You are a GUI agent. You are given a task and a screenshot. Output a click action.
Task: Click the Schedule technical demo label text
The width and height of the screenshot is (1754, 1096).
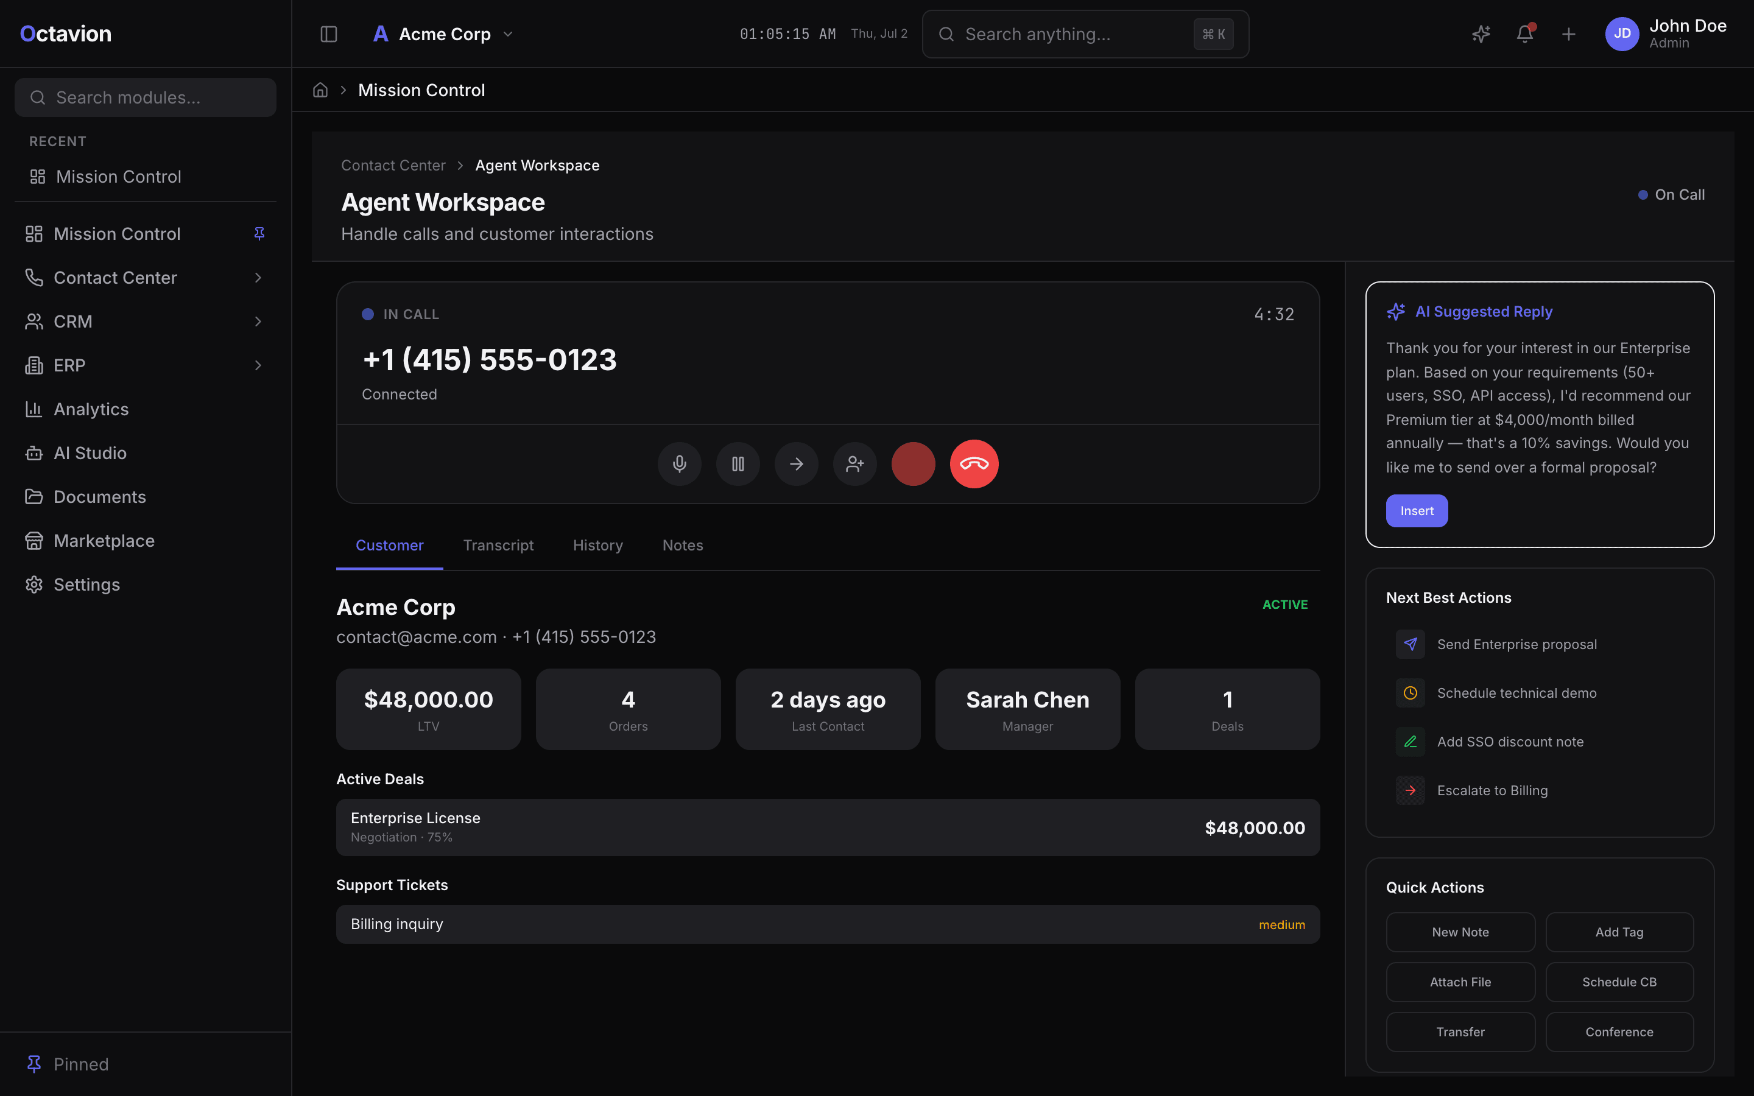pyautogui.click(x=1517, y=693)
